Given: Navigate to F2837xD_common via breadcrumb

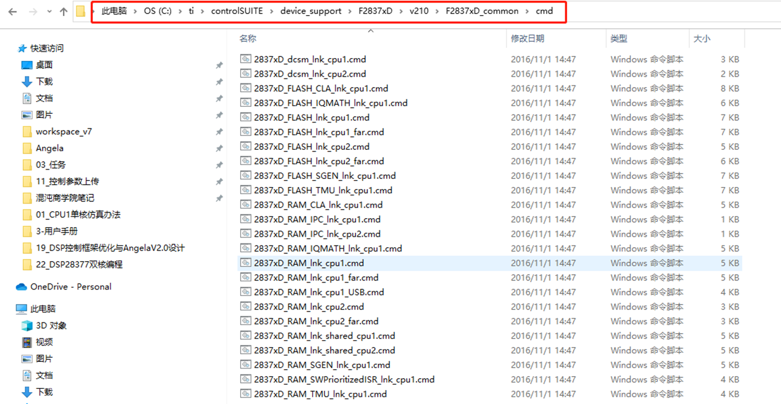Looking at the screenshot, I should tap(481, 10).
